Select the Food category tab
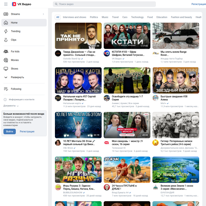The image size is (206, 206). tap(150, 17)
